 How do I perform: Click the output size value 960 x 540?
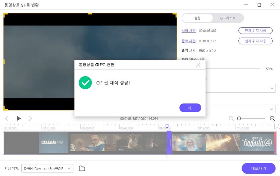point(207,50)
